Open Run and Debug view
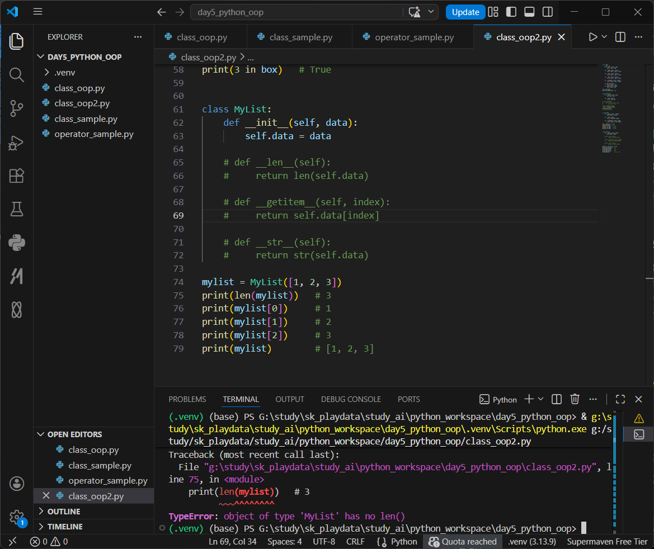Image resolution: width=654 pixels, height=549 pixels. (16, 142)
